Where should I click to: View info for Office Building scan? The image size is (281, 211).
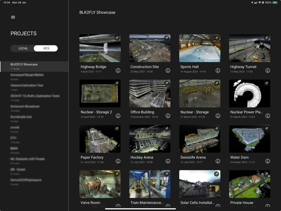click(168, 116)
